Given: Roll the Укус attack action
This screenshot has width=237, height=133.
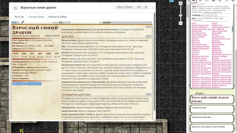Looking at the screenshot, I should click(64, 47).
